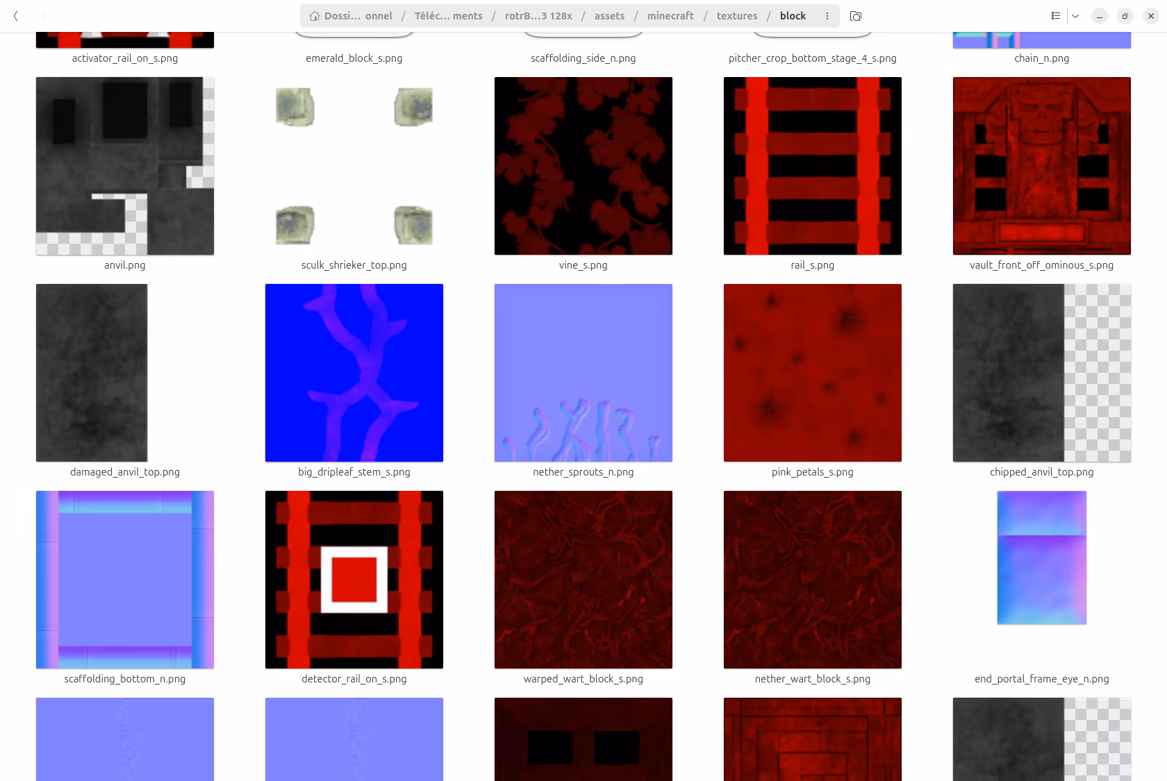The height and width of the screenshot is (781, 1167).
Task: Click the vine_s.png file name label
Action: (x=583, y=265)
